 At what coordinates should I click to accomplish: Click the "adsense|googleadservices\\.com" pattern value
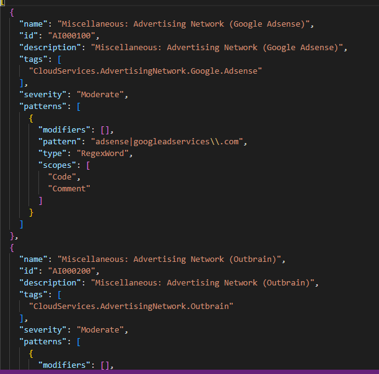(167, 142)
